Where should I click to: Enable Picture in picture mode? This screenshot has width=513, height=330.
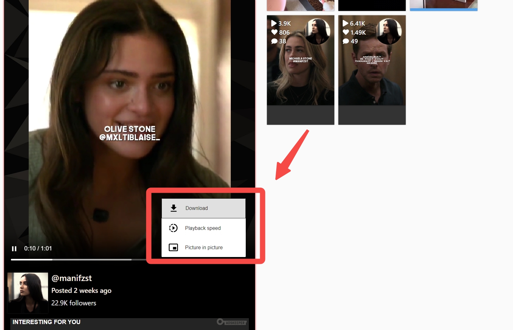point(204,247)
